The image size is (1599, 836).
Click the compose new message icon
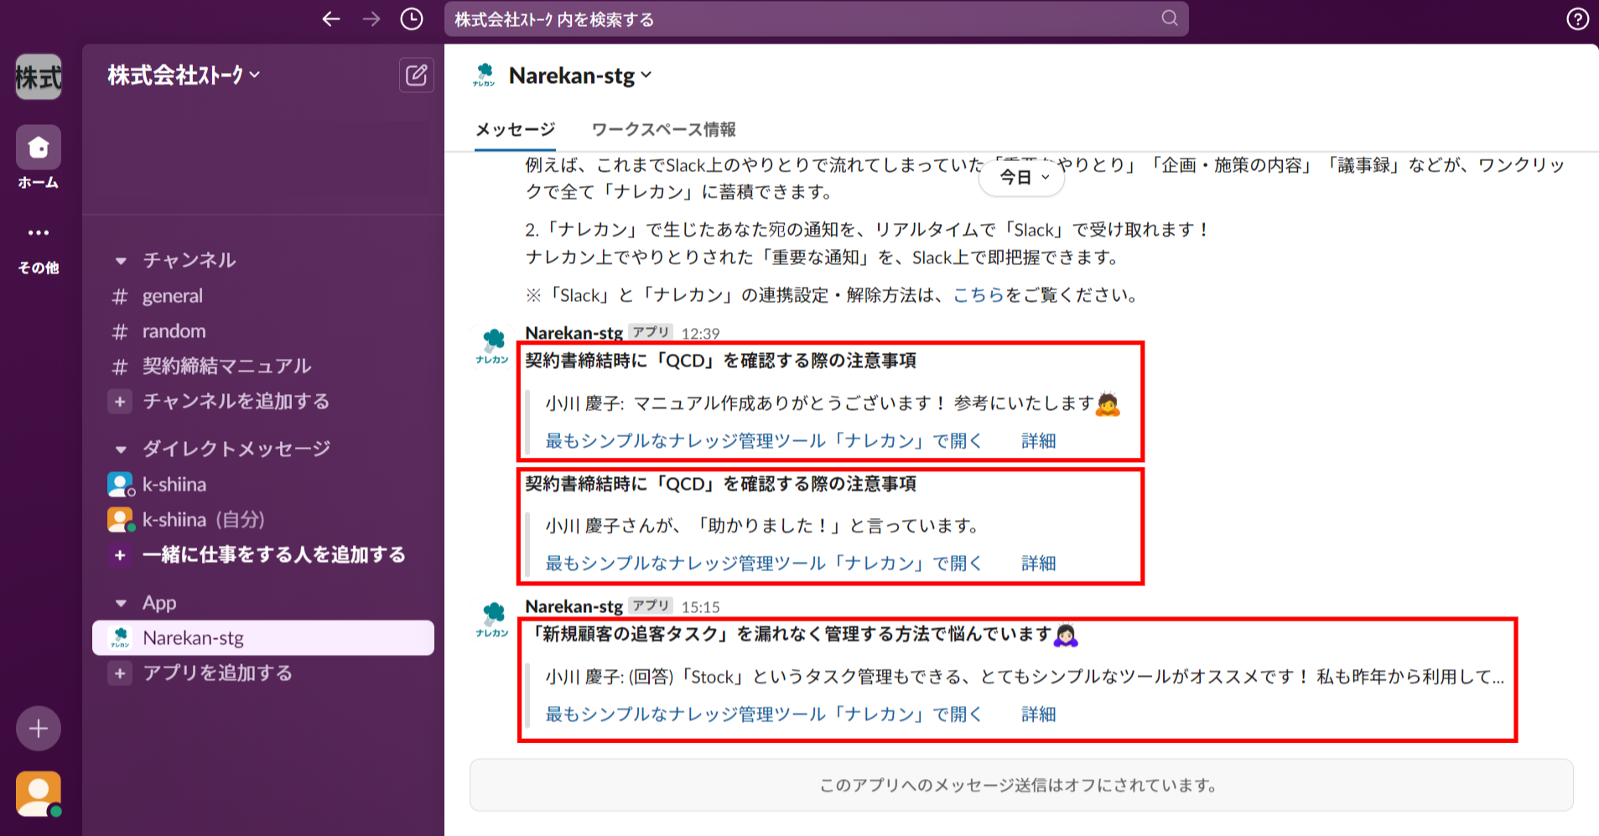pos(416,75)
